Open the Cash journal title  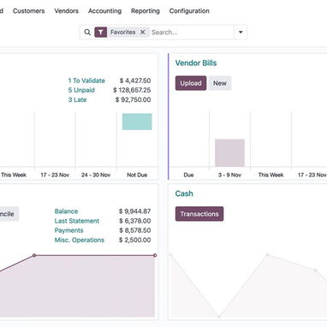(184, 193)
